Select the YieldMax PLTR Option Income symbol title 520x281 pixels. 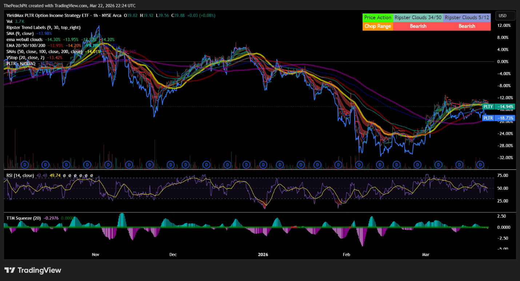pos(64,16)
